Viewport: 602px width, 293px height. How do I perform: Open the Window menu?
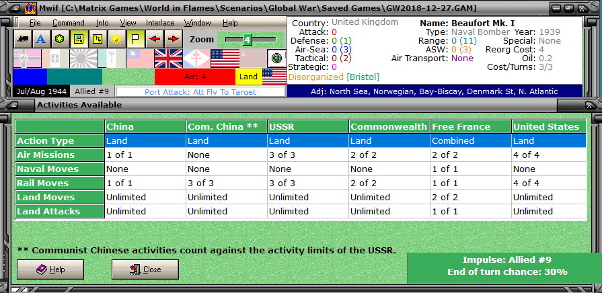[x=197, y=23]
